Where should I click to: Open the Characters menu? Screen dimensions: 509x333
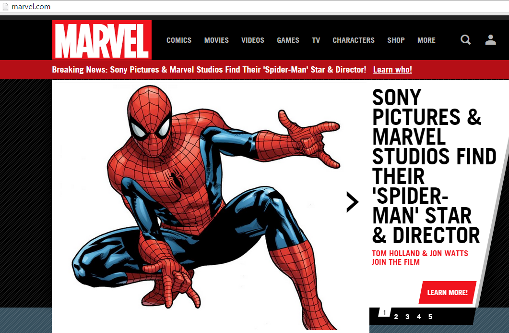[354, 40]
